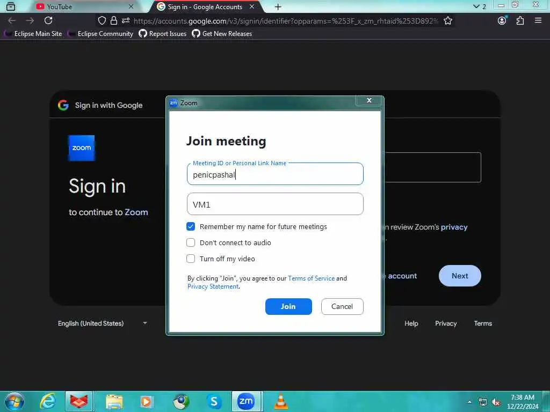
Task: Close the Google Accounts tab
Action: (x=252, y=6)
